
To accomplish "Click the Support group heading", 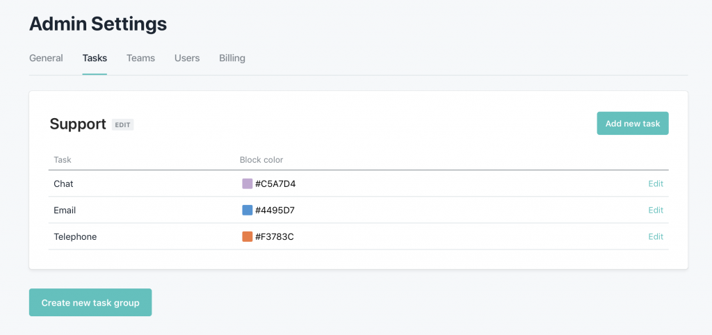I will (78, 124).
